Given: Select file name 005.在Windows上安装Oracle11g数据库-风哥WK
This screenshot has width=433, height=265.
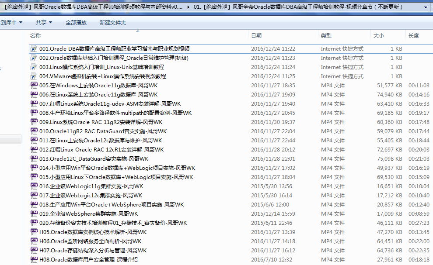Looking at the screenshot, I should coord(98,86).
